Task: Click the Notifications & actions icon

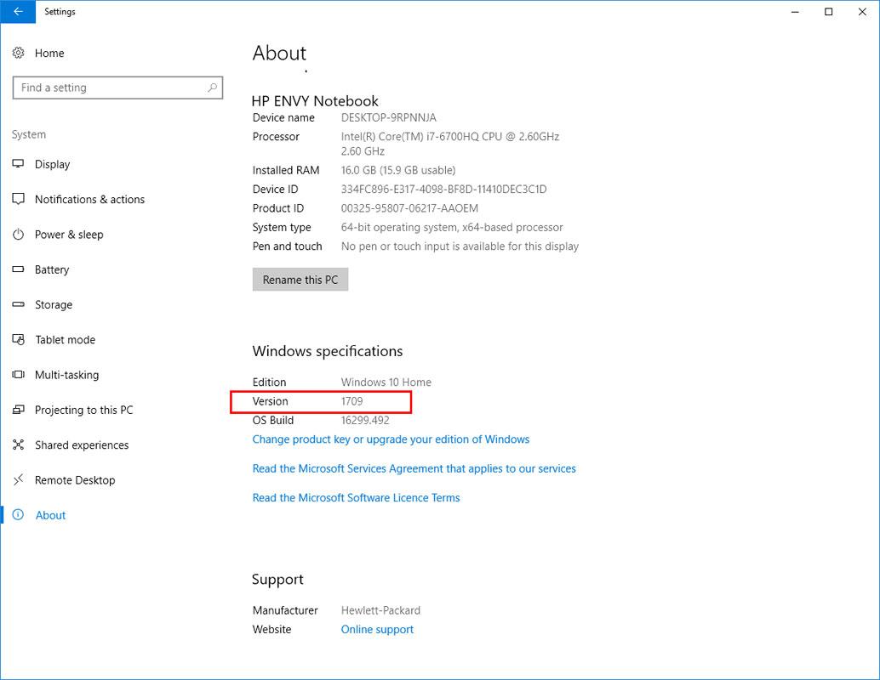Action: point(19,199)
